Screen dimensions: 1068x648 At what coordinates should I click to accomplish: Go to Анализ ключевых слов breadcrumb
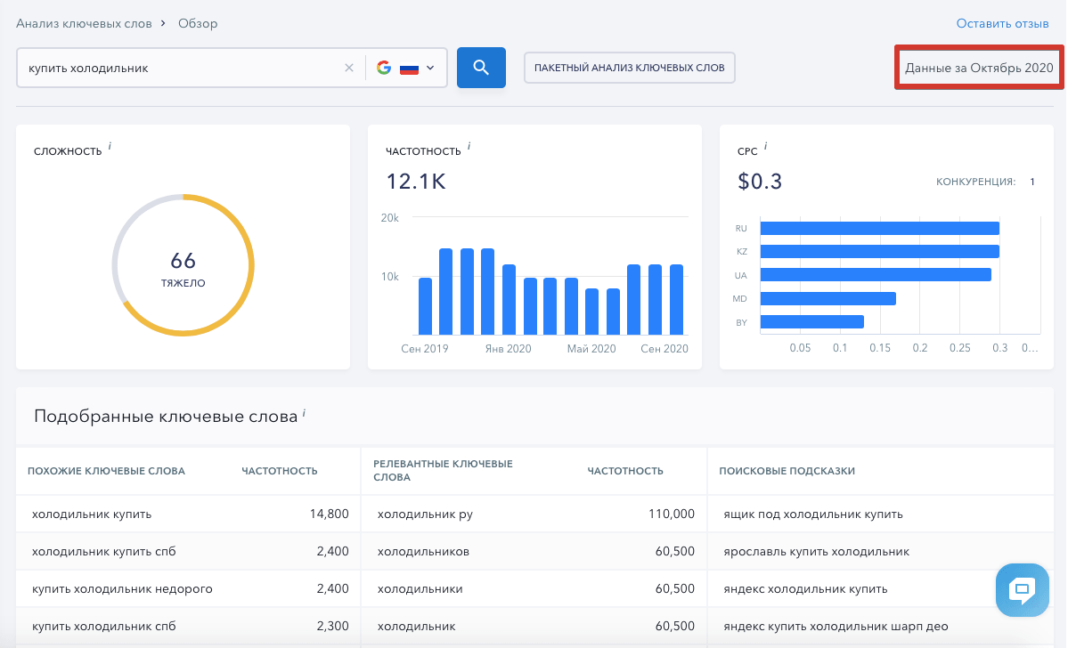pyautogui.click(x=84, y=23)
